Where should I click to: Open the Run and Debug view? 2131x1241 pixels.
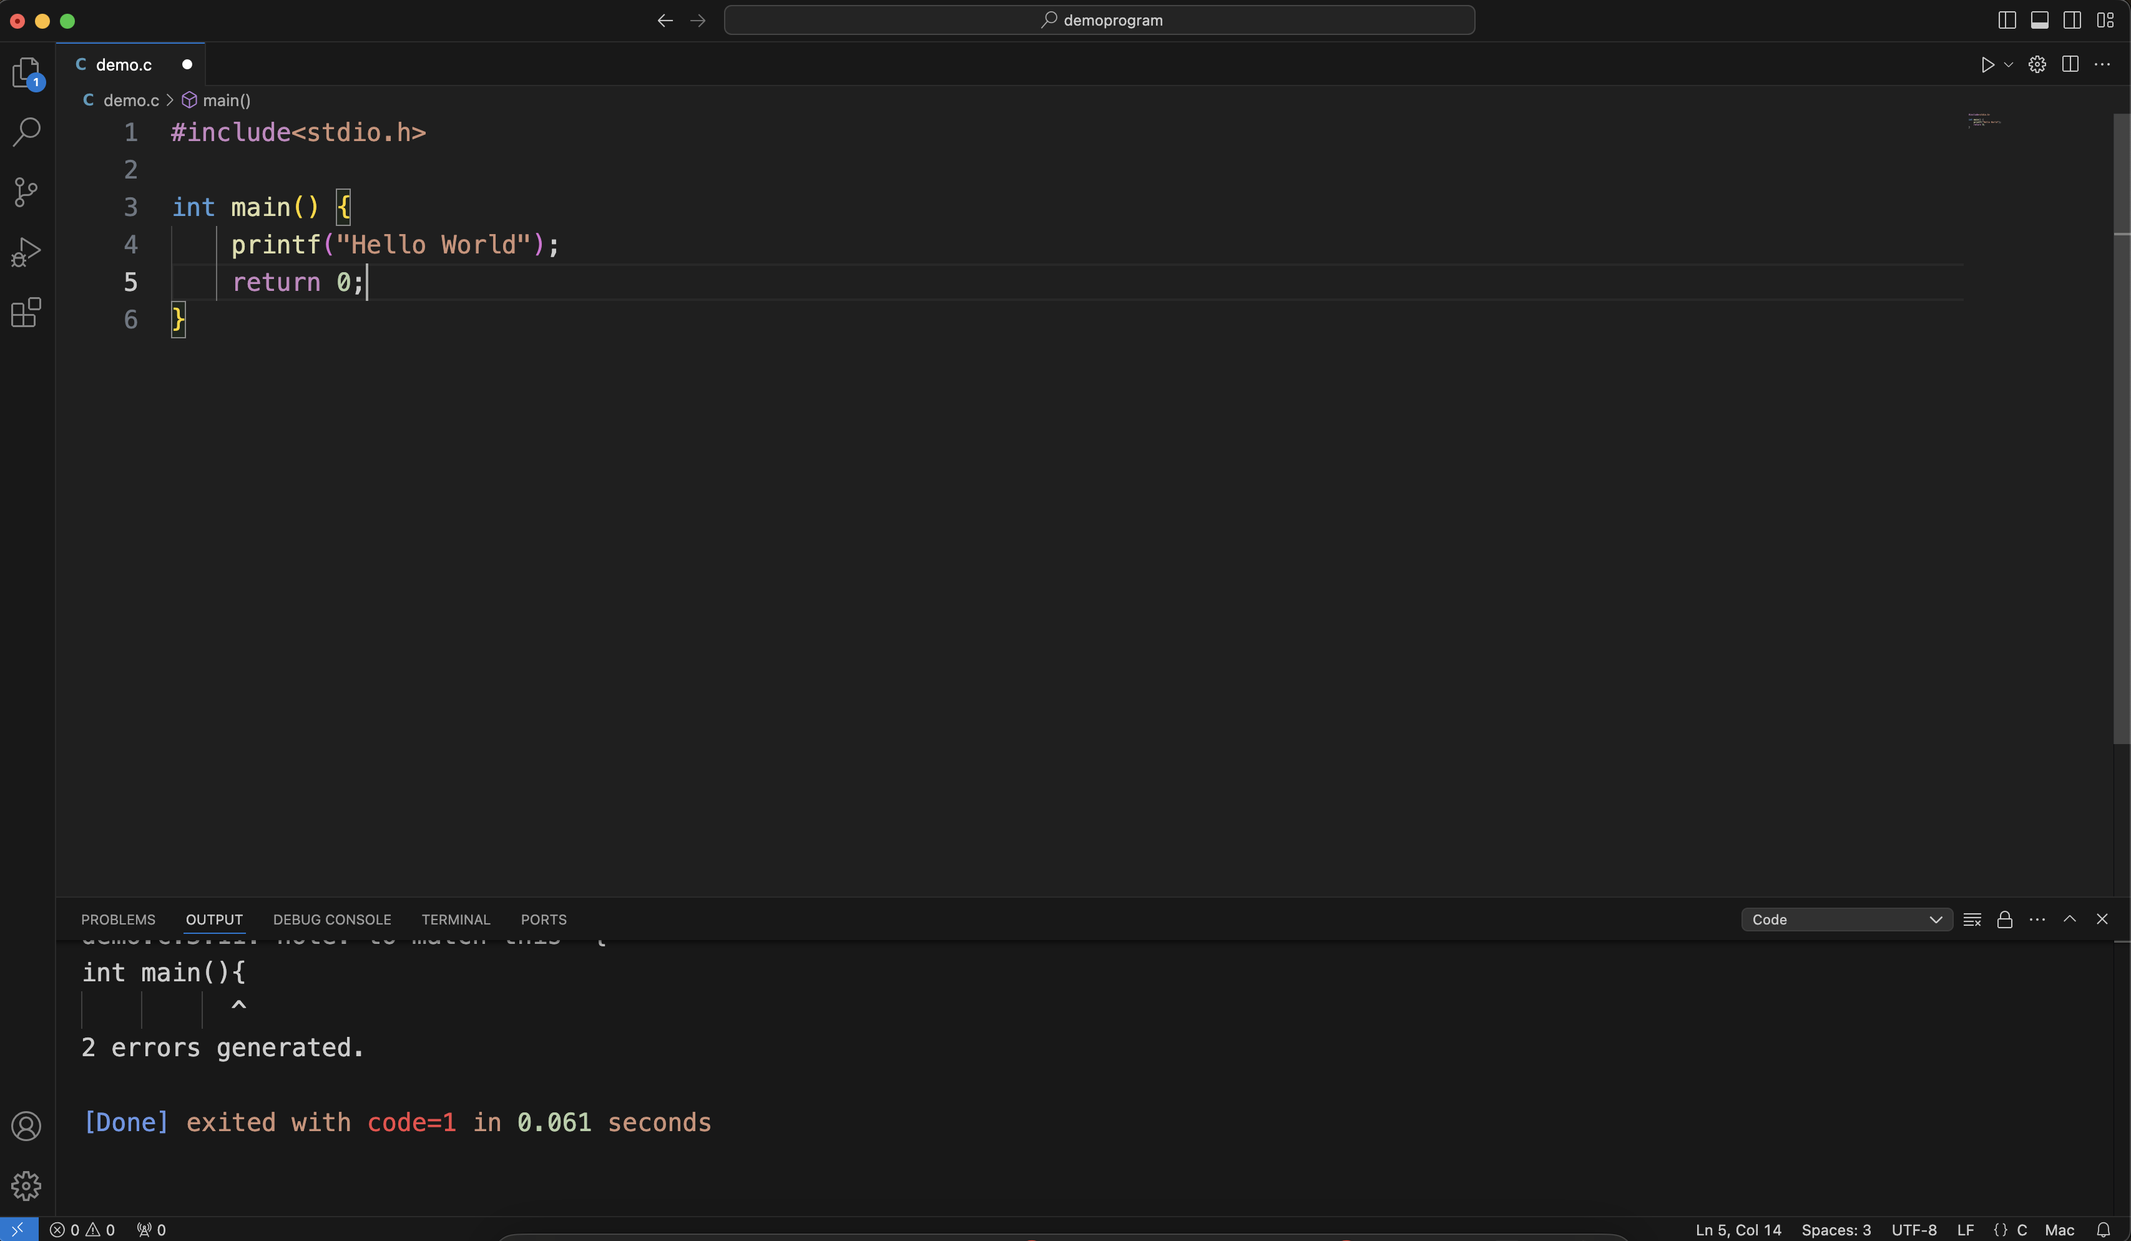pos(26,252)
